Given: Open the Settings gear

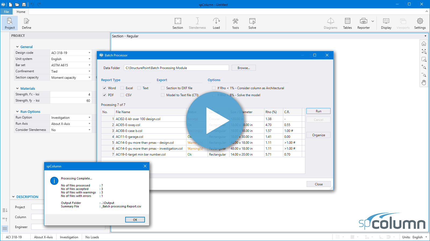Looking at the screenshot, I should click(x=420, y=23).
